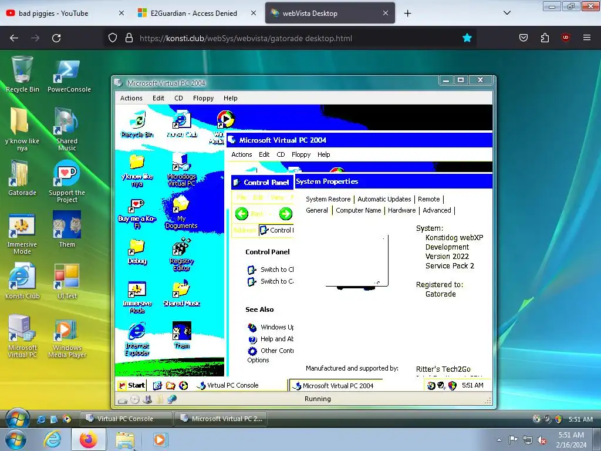Click the muted volume icon in system tray
The width and height of the screenshot is (601, 451).
(x=542, y=440)
